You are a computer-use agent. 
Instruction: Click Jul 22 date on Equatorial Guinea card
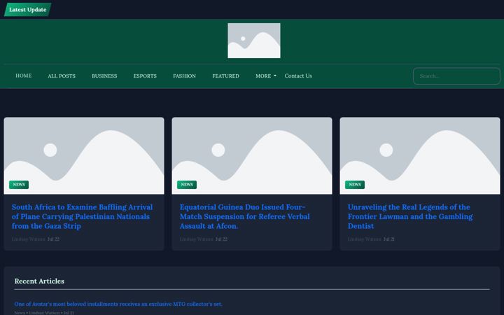coord(221,239)
